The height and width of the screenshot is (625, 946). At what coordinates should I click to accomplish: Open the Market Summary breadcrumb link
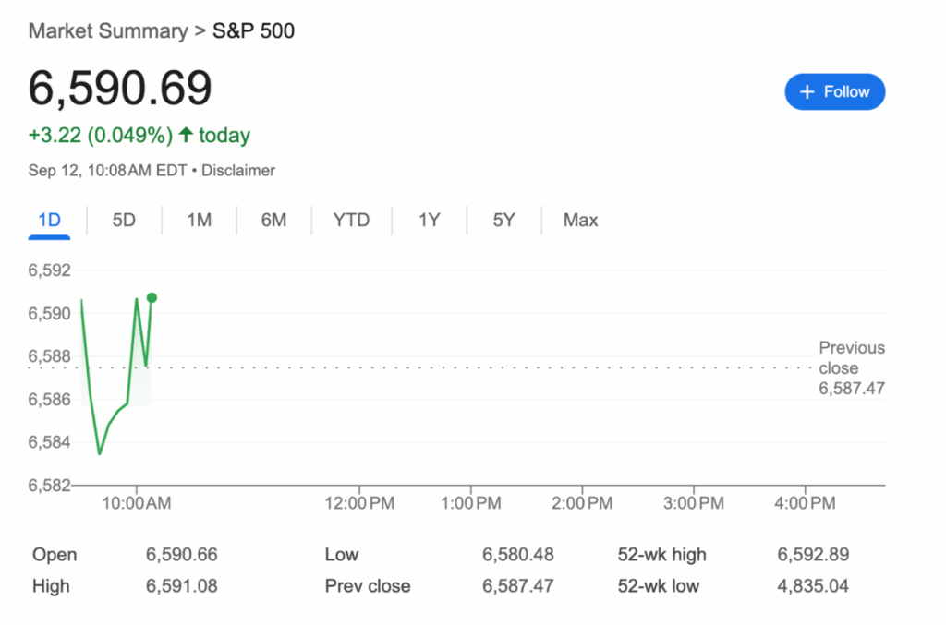click(109, 30)
